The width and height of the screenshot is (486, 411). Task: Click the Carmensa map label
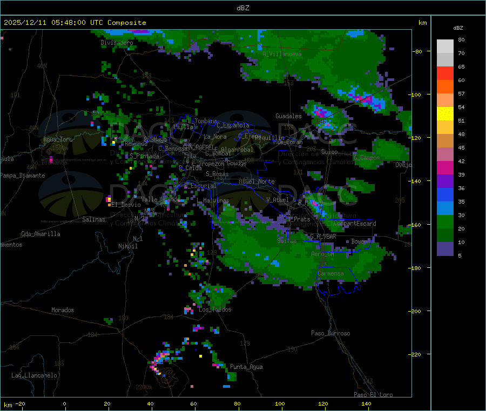pos(330,273)
